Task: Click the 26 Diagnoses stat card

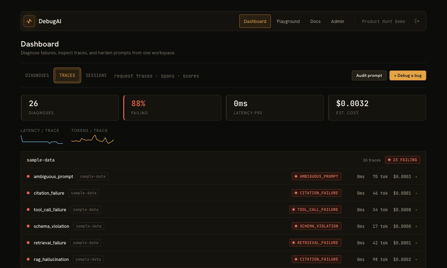Action: click(x=70, y=108)
